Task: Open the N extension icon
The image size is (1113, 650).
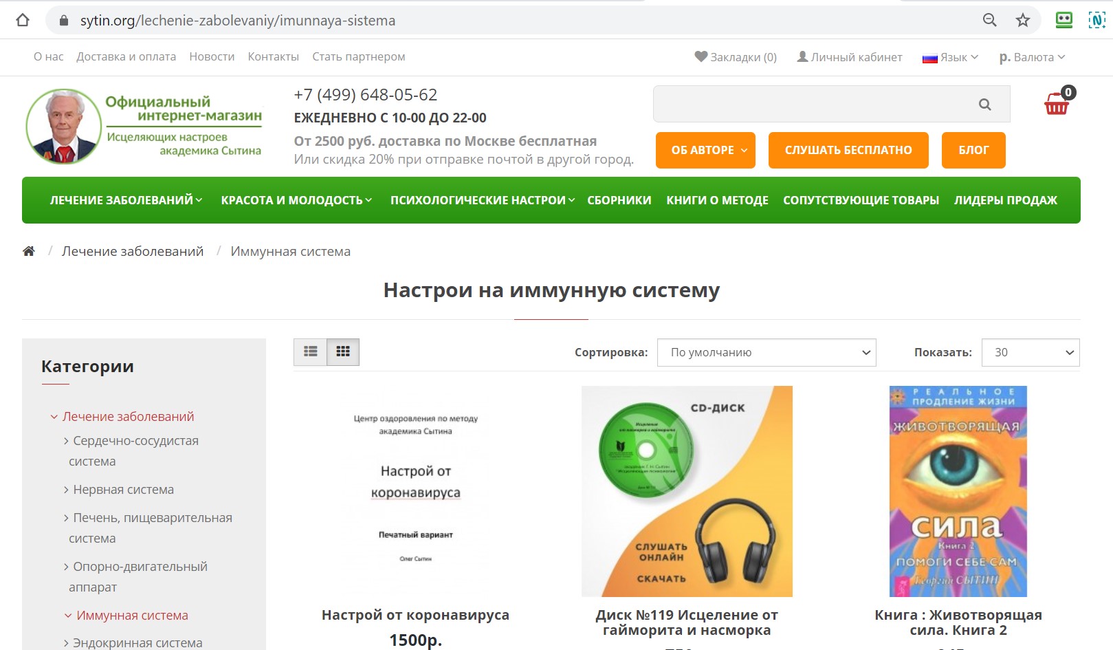Action: pos(1097,20)
